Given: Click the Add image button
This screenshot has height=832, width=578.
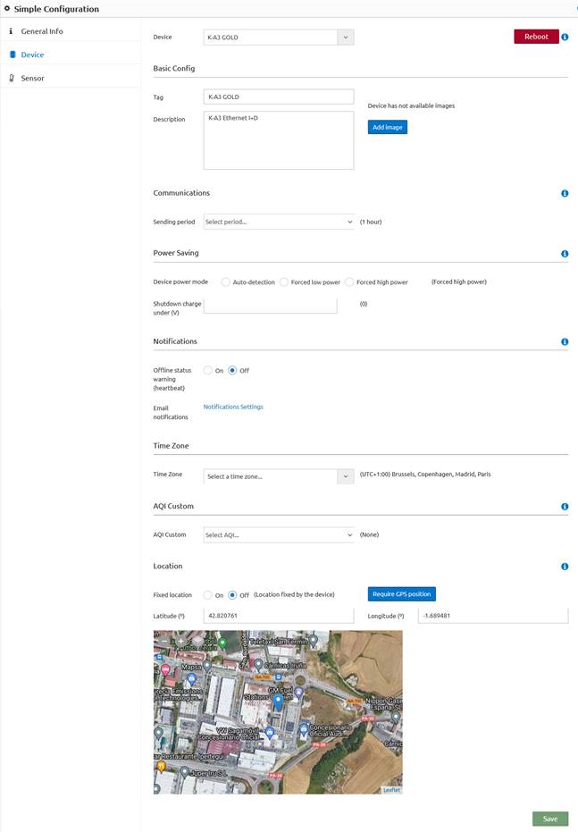Looking at the screenshot, I should 388,127.
